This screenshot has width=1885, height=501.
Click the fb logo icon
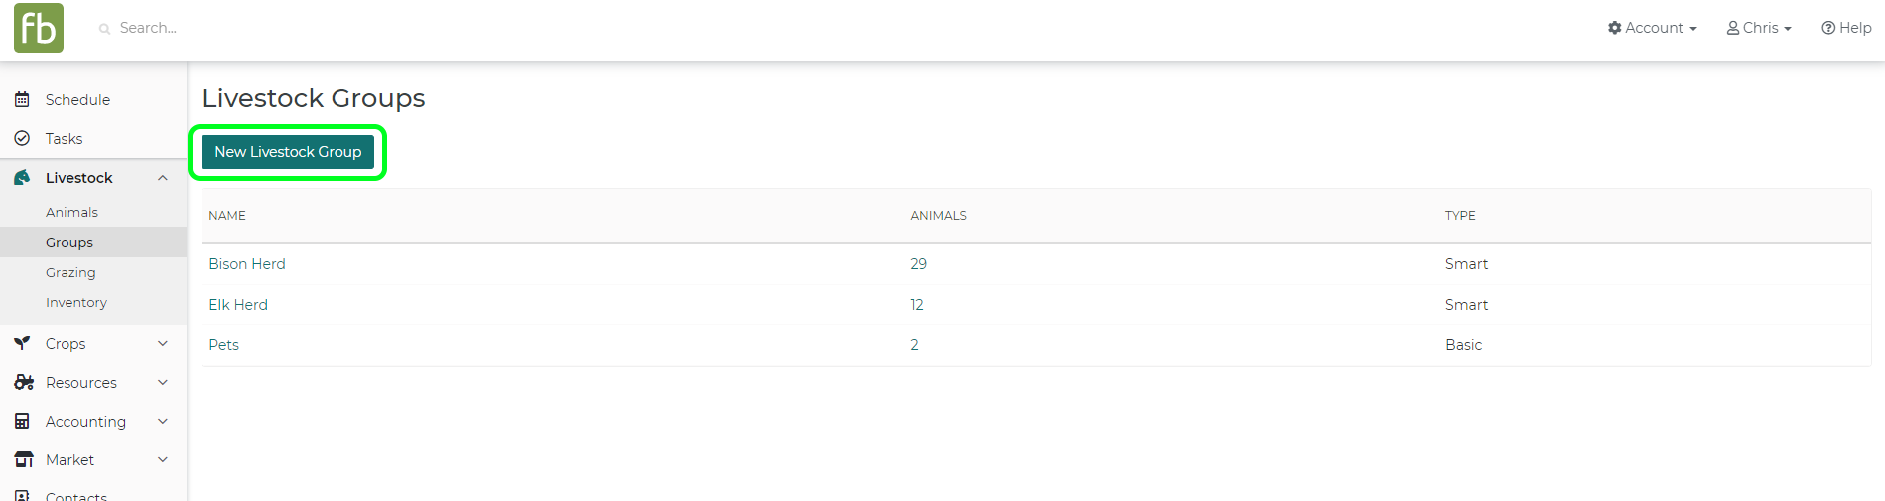39,28
